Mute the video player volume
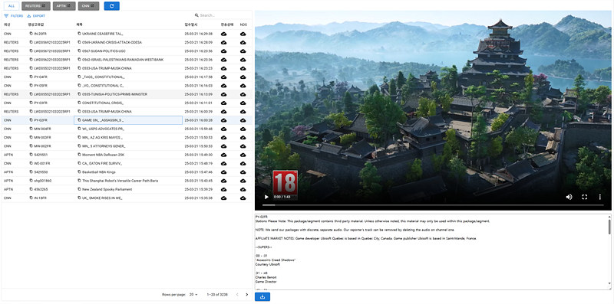The image size is (614, 304). click(x=569, y=197)
